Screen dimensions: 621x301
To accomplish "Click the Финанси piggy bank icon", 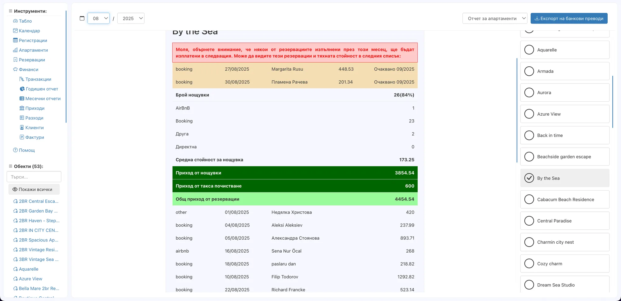I will coord(15,69).
